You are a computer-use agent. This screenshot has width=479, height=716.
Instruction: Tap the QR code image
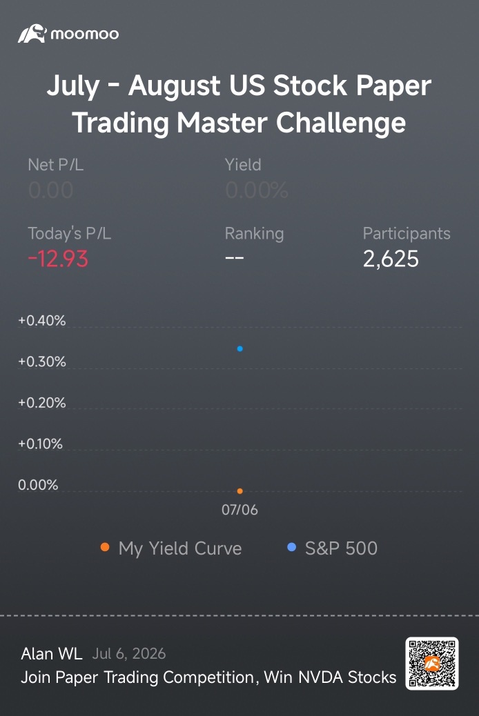tap(432, 664)
